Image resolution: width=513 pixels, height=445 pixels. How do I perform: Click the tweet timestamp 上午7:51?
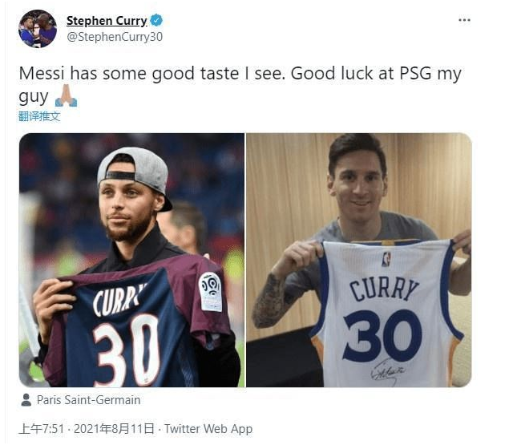point(41,429)
